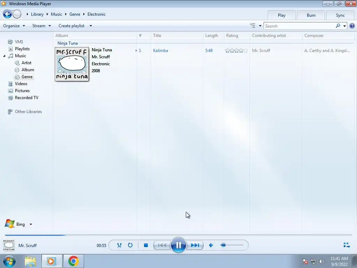Mute the player volume
The width and height of the screenshot is (357, 268).
tap(211, 245)
